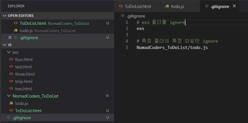This screenshot has width=248, height=123.
Task: Open ToDoList.html in the OPEN EDITORS list
Action: (58, 23)
